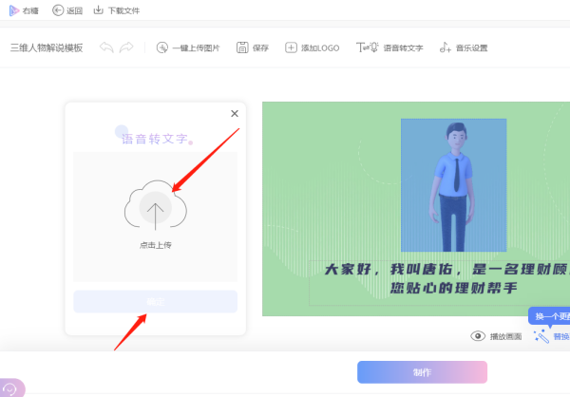
Task: Select the subtitle text box 大家好，我叫唐佑
Action: [439, 283]
